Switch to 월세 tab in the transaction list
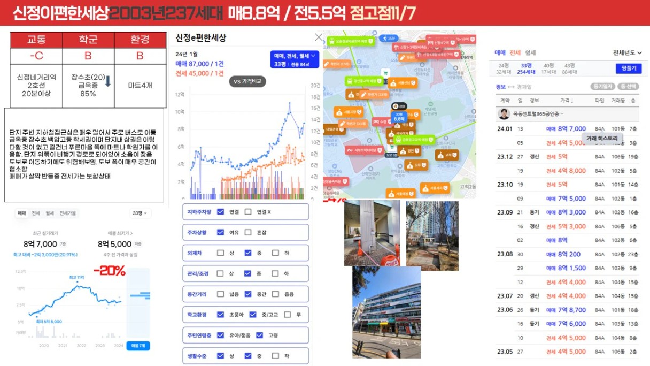Viewport: 650px width, 366px height. tap(530, 53)
